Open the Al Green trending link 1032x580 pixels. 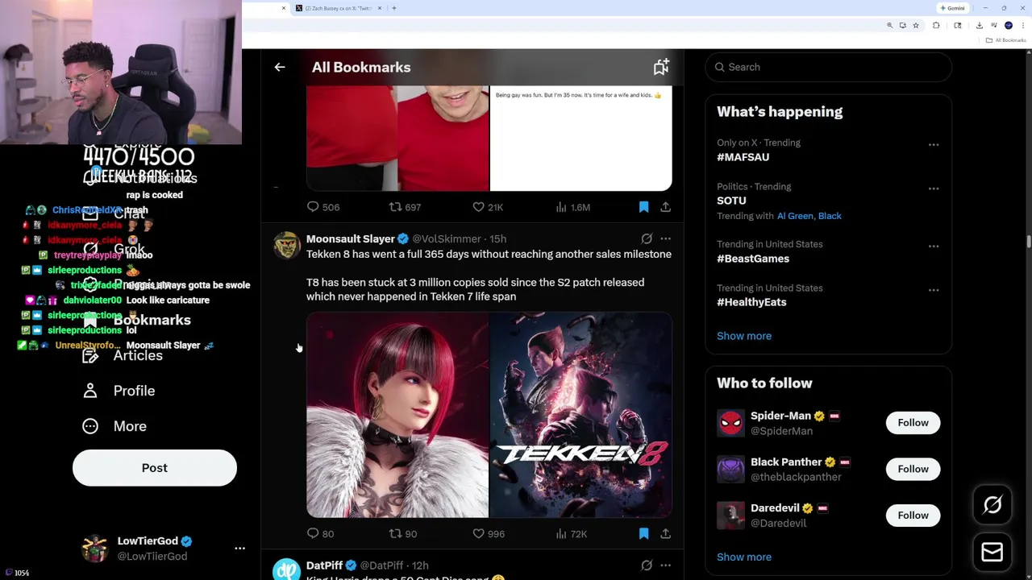pyautogui.click(x=795, y=216)
